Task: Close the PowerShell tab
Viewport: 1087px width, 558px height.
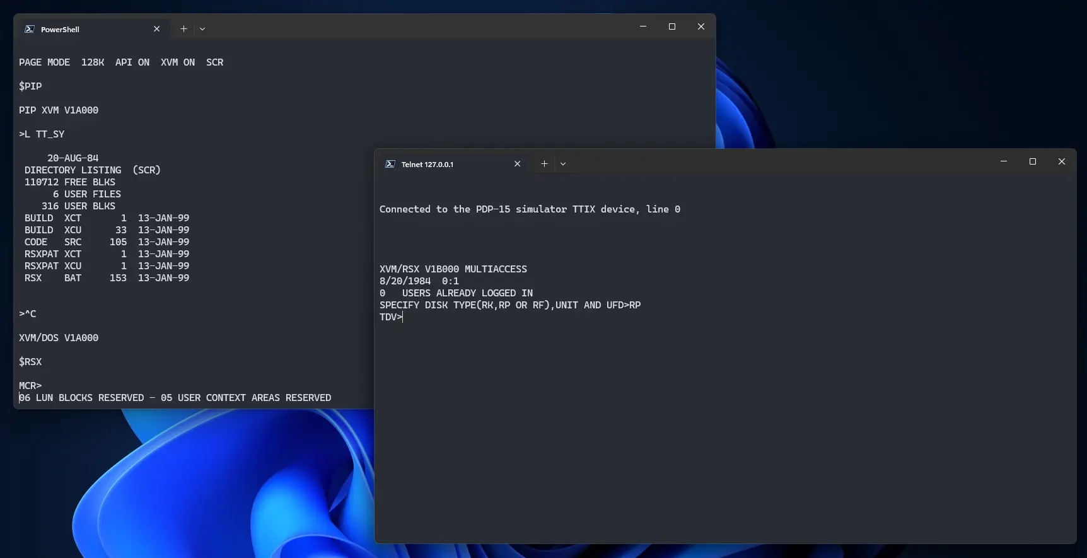Action: (x=157, y=29)
